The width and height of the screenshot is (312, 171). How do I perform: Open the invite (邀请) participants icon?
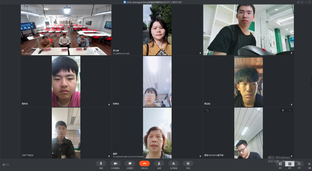pyautogui.click(x=159, y=164)
